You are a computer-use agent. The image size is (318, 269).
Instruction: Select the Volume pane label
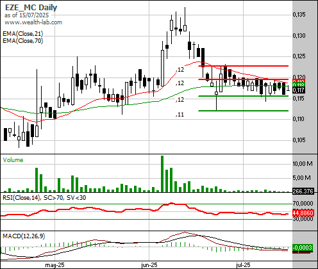[x=13, y=160]
